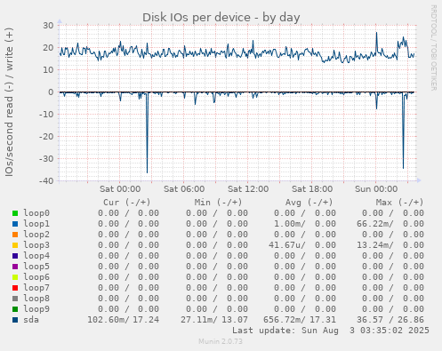This screenshot has height=351, width=442.
Task: Click the Min (-/+) column header
Action: coord(218,203)
